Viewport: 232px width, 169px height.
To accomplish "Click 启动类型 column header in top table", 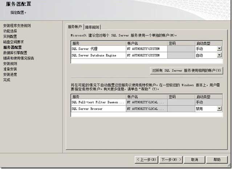I will click(209, 43).
